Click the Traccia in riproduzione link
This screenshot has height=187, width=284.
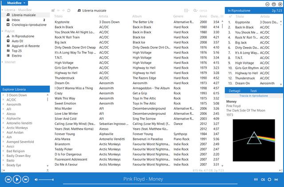tap(253, 96)
